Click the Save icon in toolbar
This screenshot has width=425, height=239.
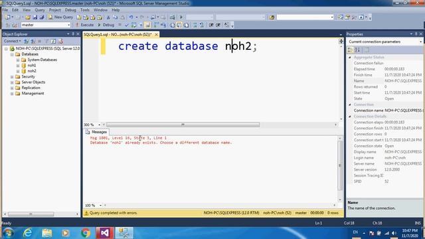tap(35, 17)
